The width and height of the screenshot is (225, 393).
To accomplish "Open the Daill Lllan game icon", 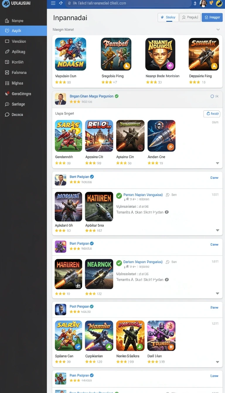I will tap(161, 336).
